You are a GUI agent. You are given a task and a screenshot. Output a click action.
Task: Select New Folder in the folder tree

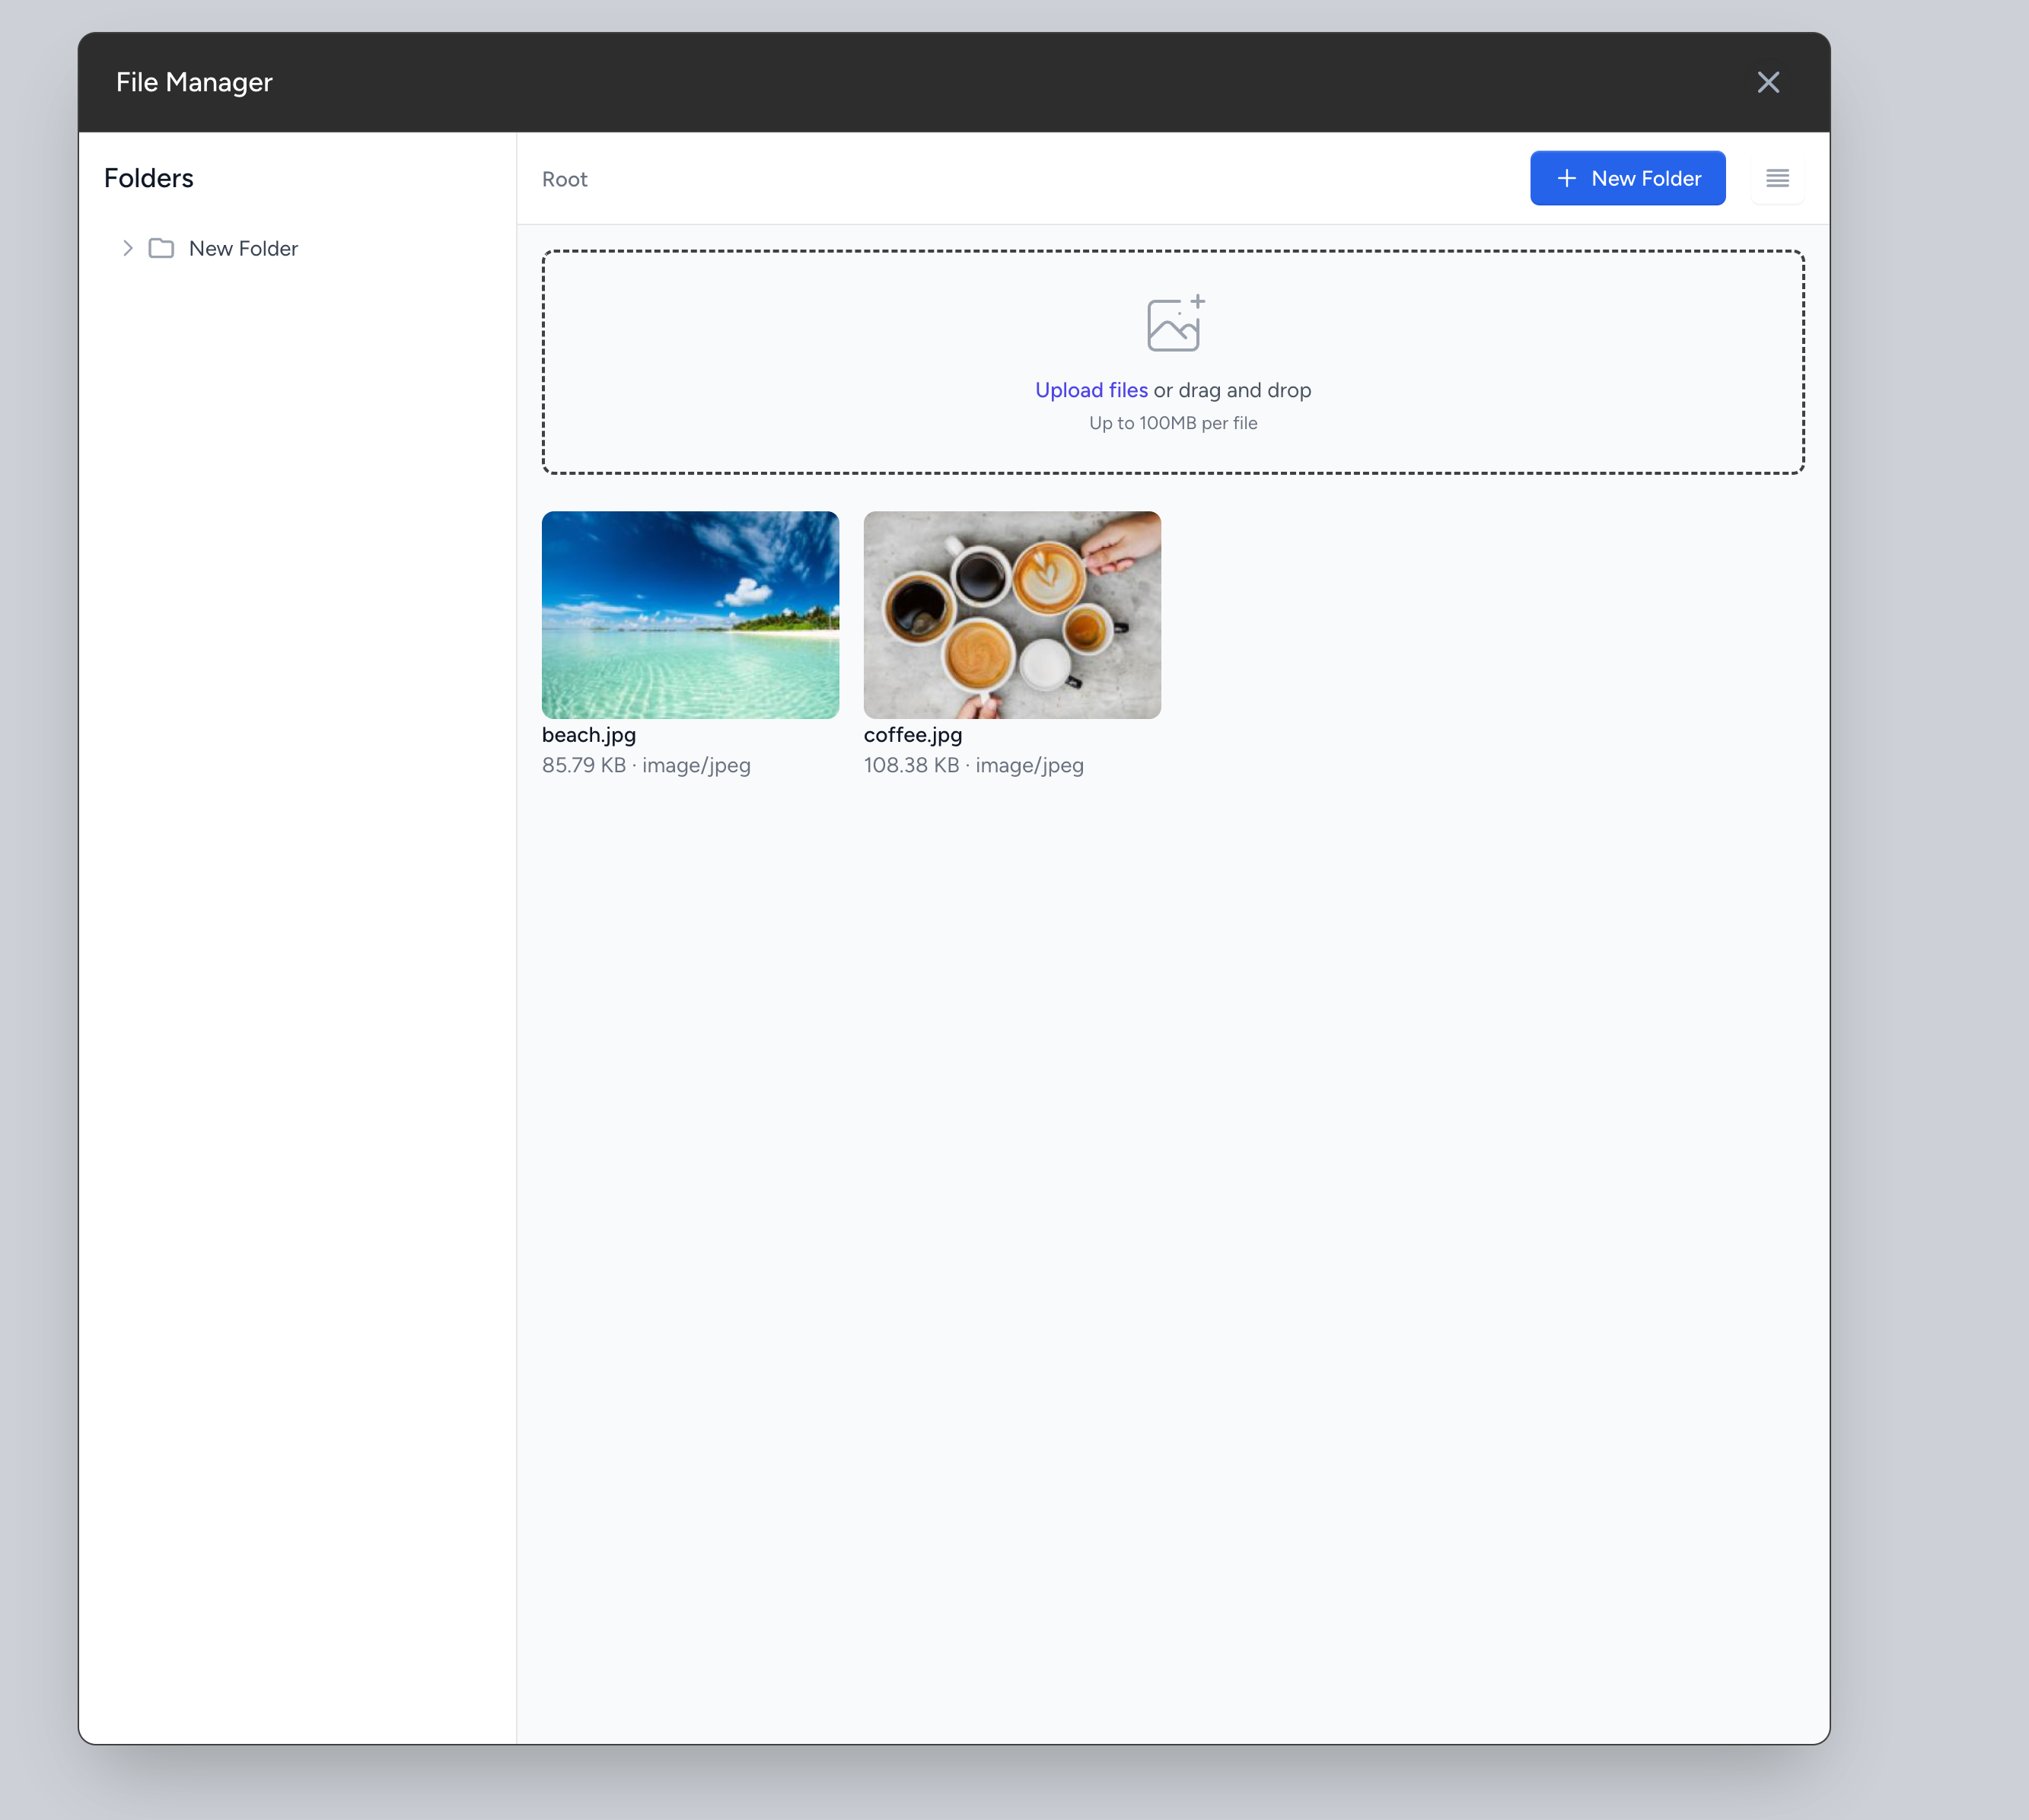click(x=243, y=248)
